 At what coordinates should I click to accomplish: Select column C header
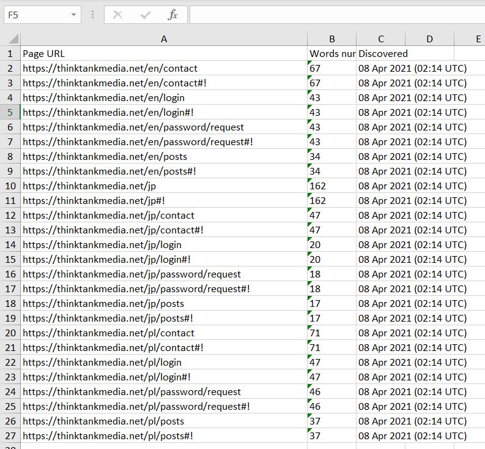click(381, 39)
